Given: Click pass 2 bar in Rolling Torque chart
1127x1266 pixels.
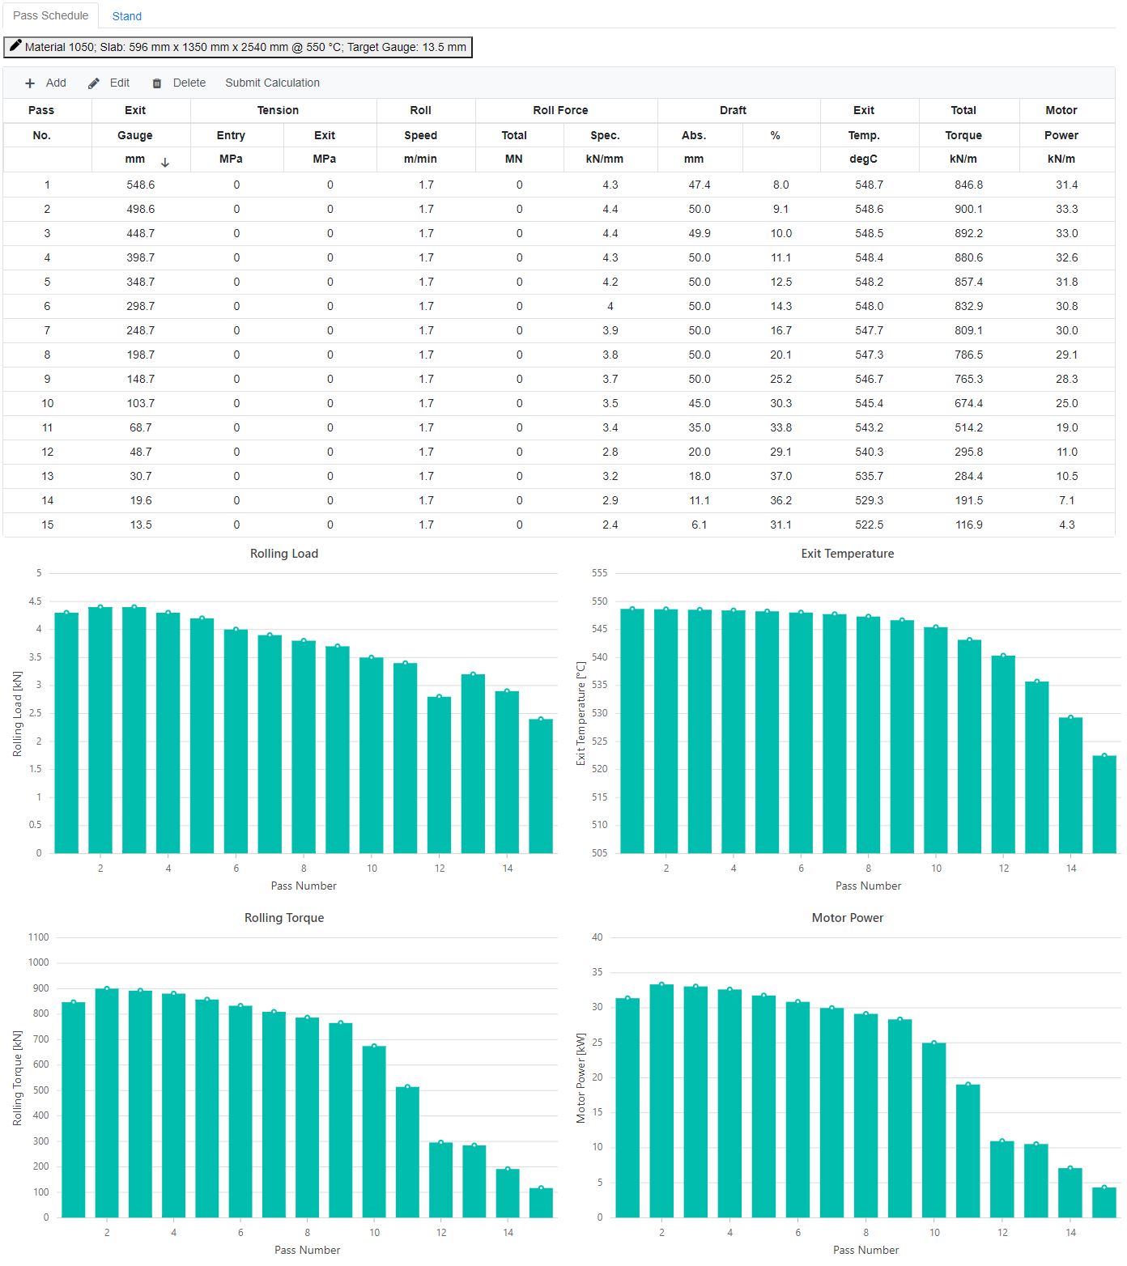Looking at the screenshot, I should tap(107, 1102).
